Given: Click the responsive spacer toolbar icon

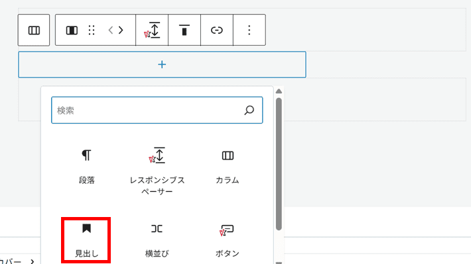Looking at the screenshot, I should click(x=152, y=30).
